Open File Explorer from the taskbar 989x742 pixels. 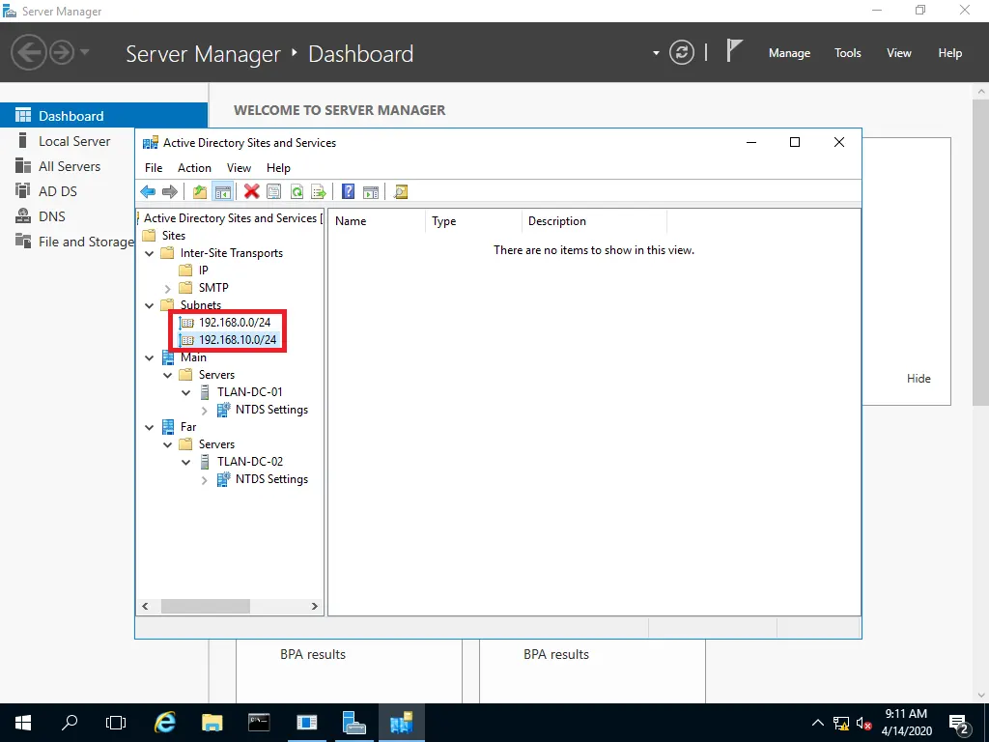pos(212,723)
